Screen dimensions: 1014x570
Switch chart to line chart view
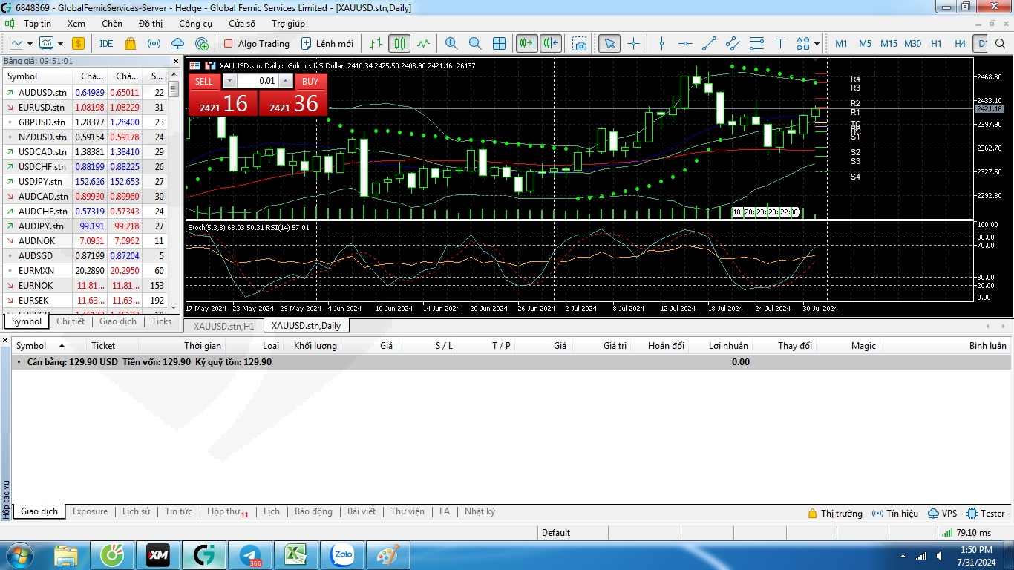pos(423,44)
